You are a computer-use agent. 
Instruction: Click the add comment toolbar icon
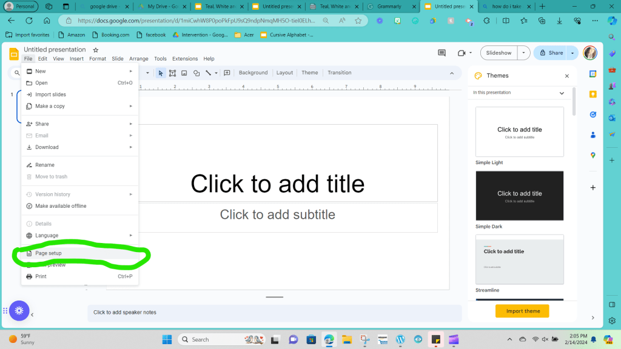coord(227,73)
